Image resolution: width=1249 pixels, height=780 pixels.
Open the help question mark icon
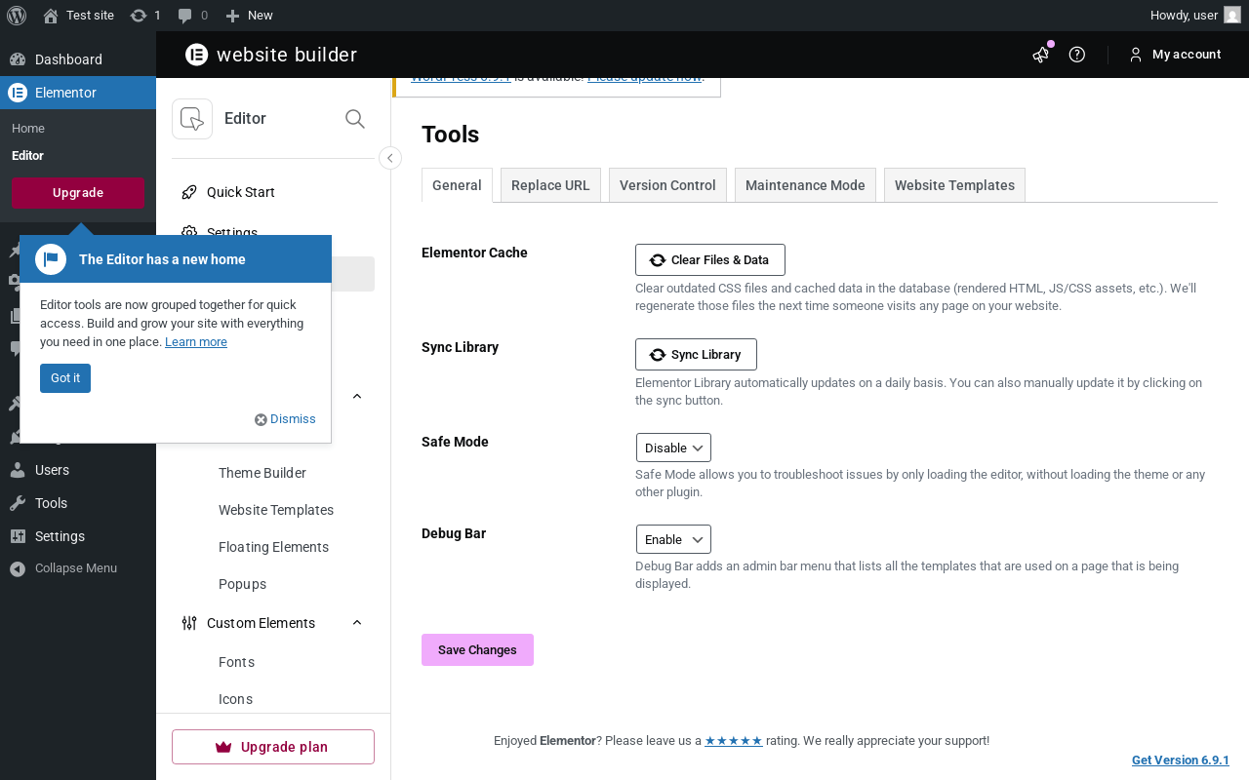click(x=1077, y=55)
